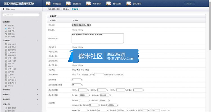Viewport: 211px width, 112px height.
Task: Uncheck the 厘 betting mode checkbox
Action: [86, 70]
